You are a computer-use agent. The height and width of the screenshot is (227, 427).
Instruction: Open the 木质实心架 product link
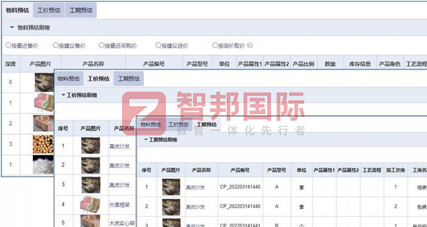coord(122,223)
